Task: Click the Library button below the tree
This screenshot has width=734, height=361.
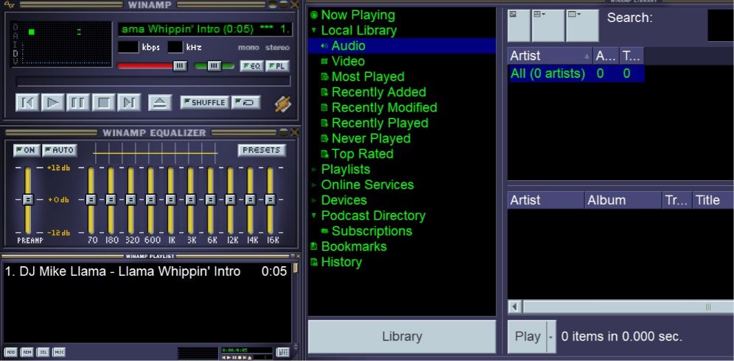Action: point(402,337)
